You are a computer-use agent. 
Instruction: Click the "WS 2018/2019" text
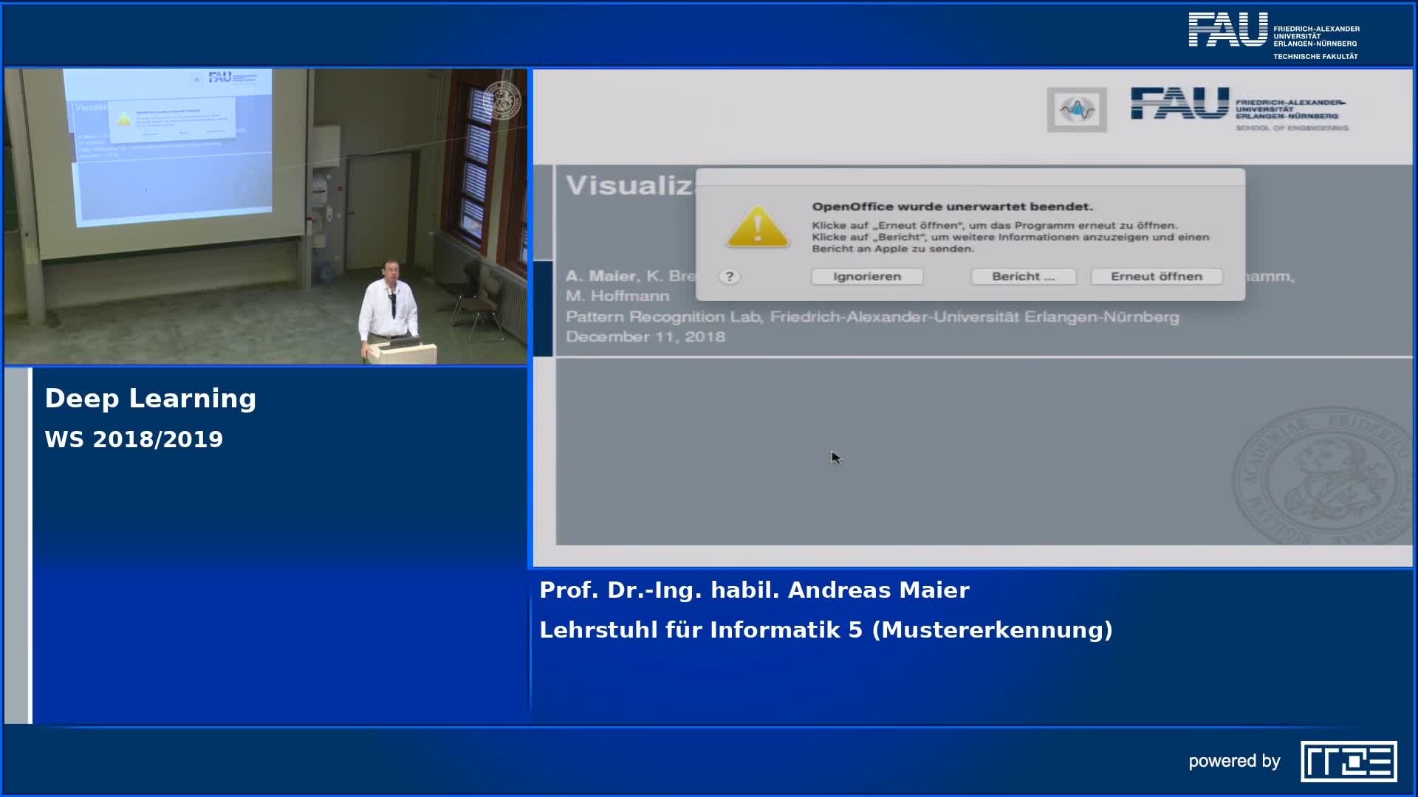(134, 438)
